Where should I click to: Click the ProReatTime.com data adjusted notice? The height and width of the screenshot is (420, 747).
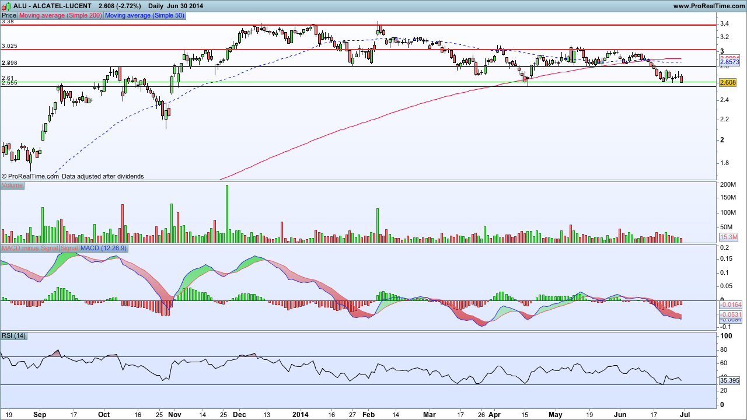tap(72, 176)
